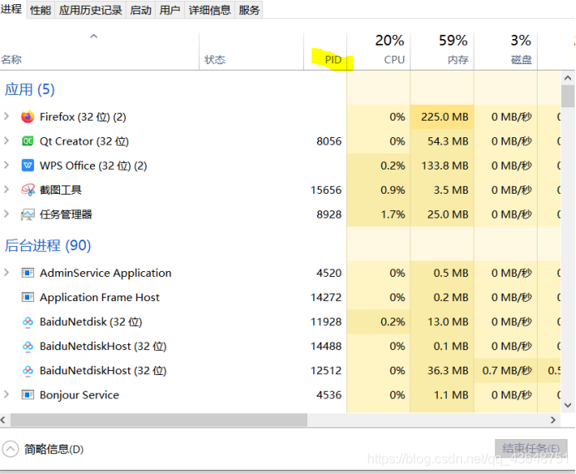Open the 服务 tab
The height and width of the screenshot is (474, 576).
coord(249,10)
